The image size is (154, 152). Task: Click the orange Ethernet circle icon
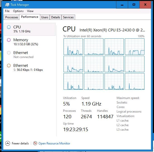(9, 66)
